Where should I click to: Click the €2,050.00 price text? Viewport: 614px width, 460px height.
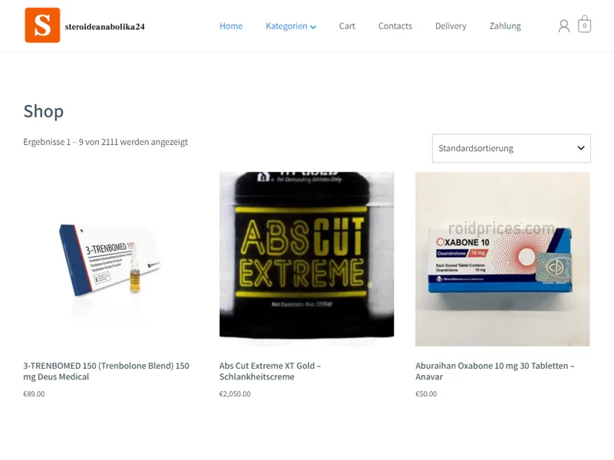[x=235, y=394]
